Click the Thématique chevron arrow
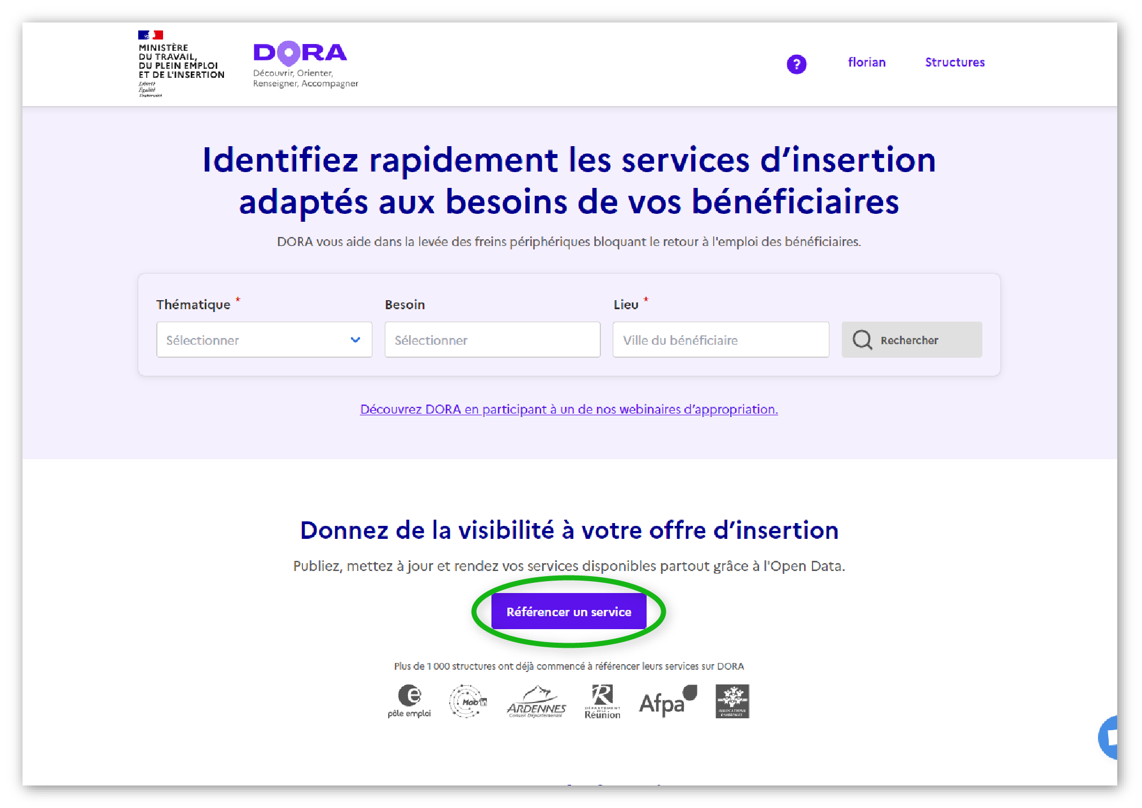 [x=355, y=340]
